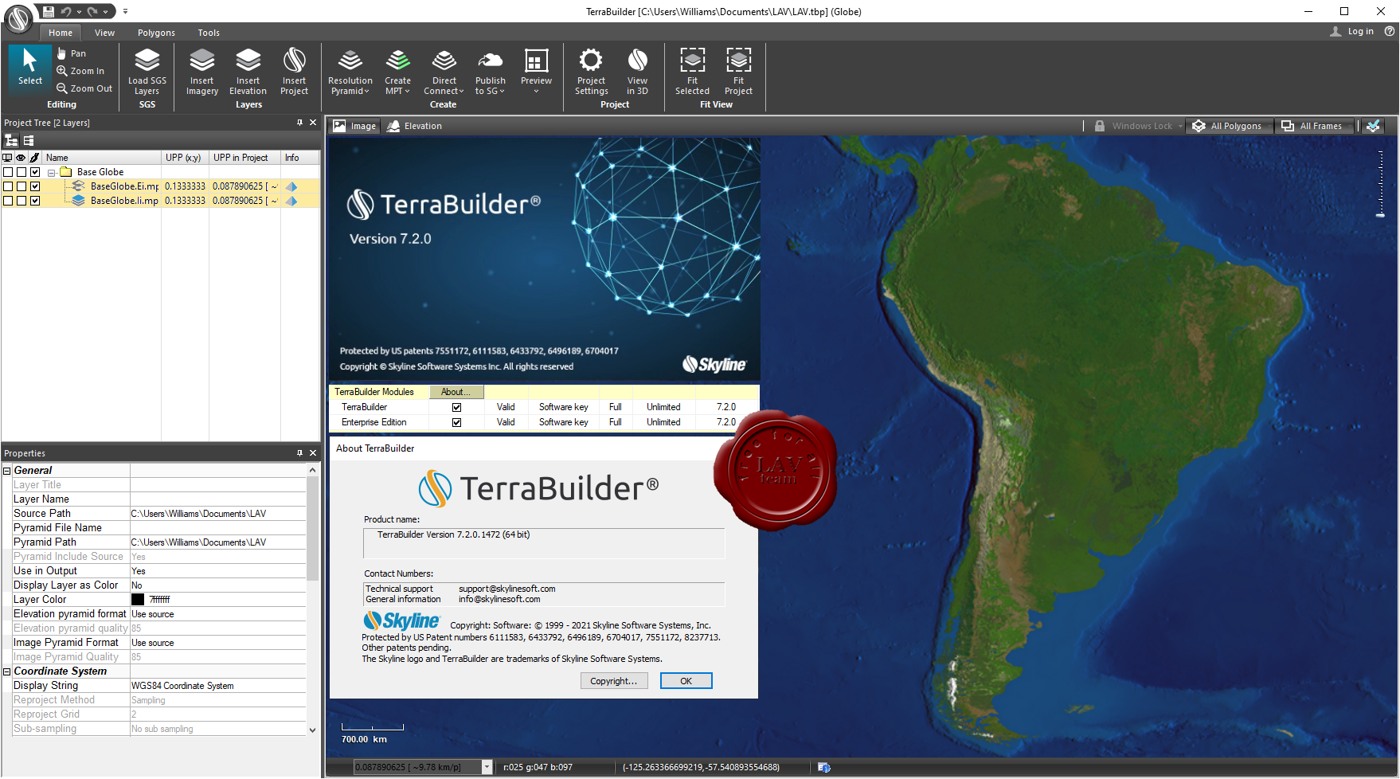1400x779 pixels.
Task: Click the Preview ribbon button
Action: [537, 71]
